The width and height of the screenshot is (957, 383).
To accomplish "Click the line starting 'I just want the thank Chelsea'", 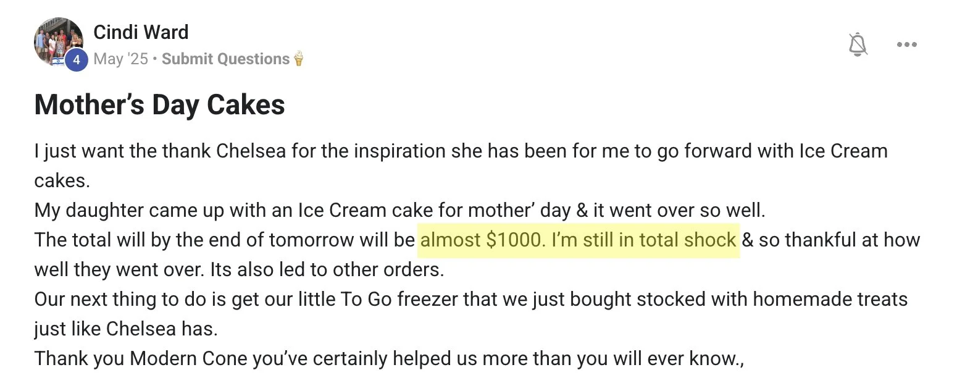I will point(460,151).
